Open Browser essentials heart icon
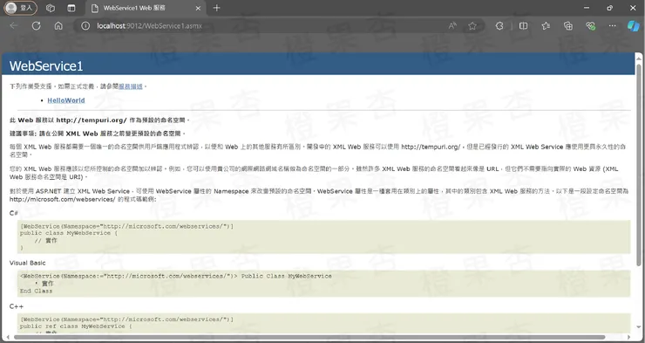This screenshot has width=645, height=343. 590,26
